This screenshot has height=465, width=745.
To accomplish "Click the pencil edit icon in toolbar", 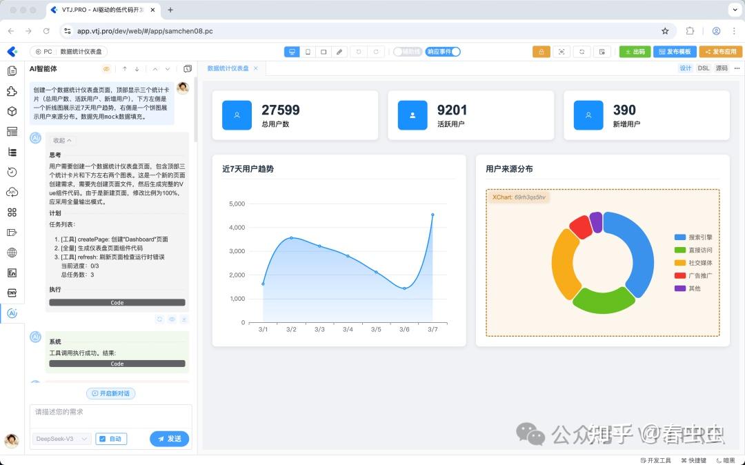I will [x=339, y=52].
